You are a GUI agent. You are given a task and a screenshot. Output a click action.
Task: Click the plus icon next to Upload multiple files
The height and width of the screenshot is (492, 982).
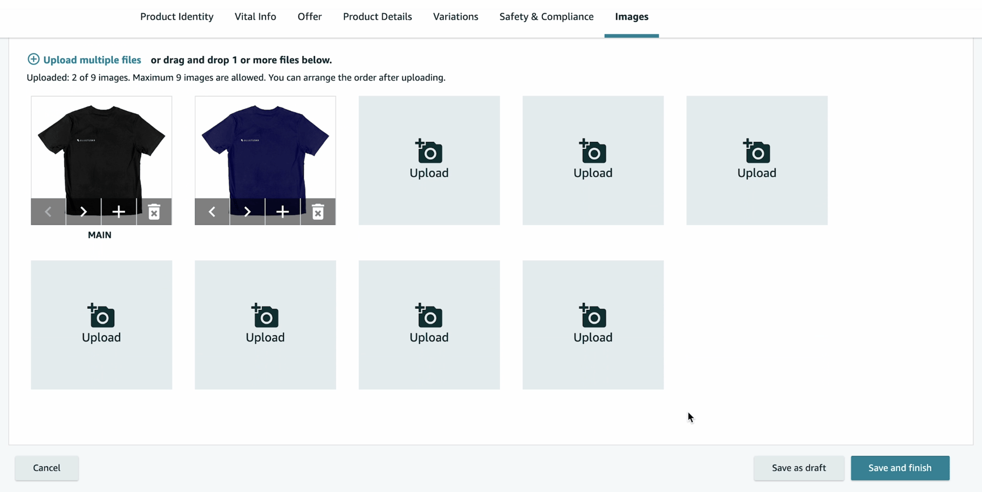(x=33, y=59)
